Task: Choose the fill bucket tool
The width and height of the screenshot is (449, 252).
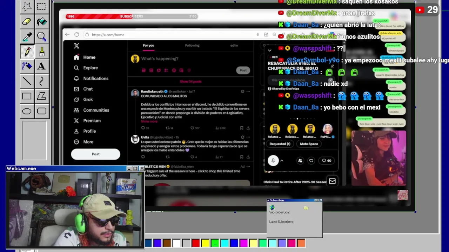Action: pos(41,22)
